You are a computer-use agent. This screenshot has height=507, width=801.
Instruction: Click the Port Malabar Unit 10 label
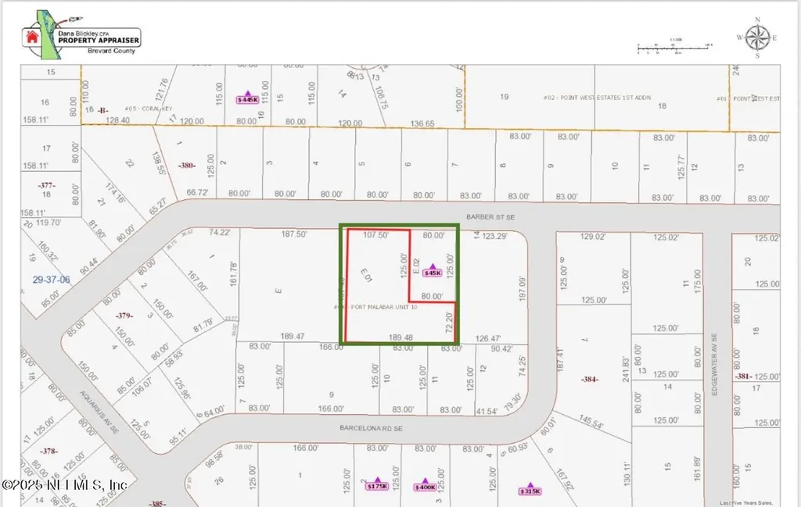pos(375,307)
